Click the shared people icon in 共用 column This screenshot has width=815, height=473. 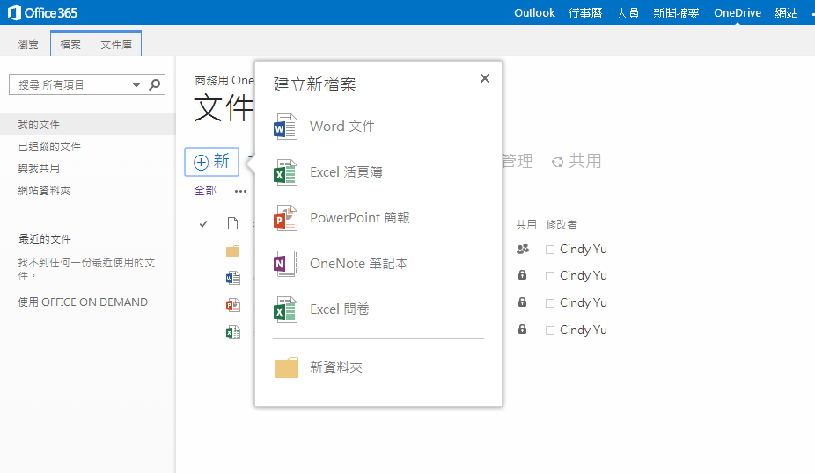coord(522,249)
